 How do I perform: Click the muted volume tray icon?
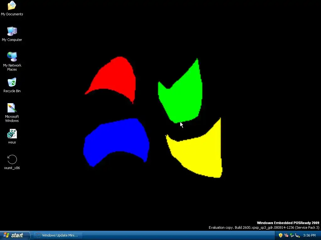286,235
